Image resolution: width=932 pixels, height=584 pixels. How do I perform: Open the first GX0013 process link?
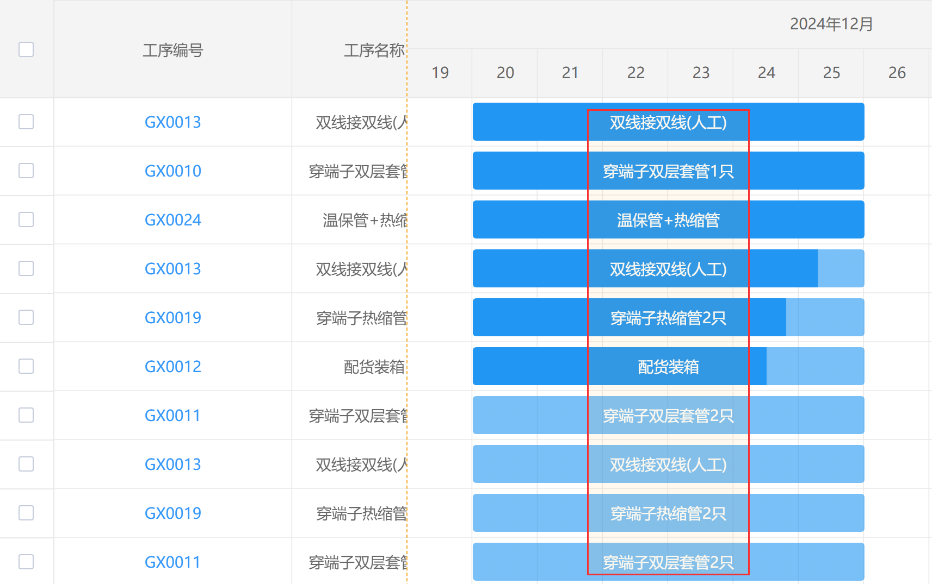(x=172, y=122)
